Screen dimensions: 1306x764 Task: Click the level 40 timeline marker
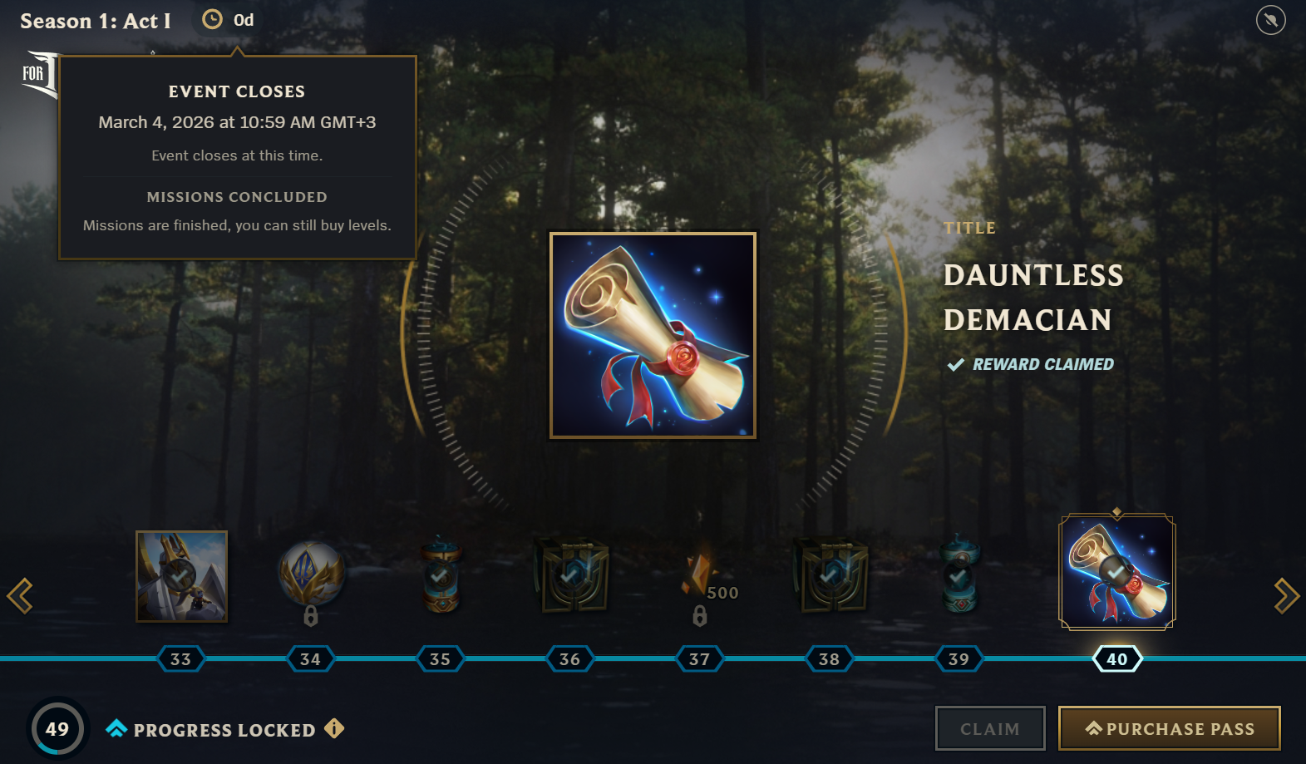tap(1117, 659)
